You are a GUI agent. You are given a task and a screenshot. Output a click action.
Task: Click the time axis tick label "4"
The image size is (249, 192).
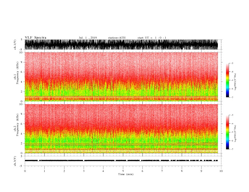[x=103, y=171]
